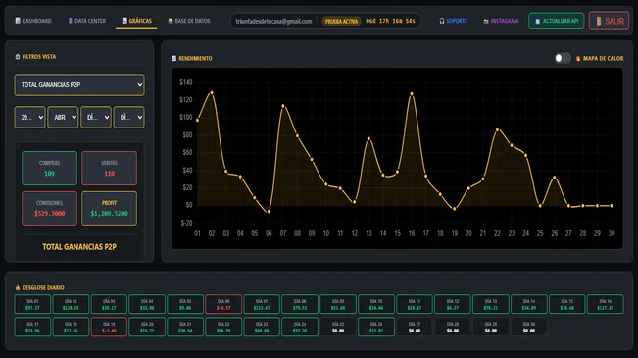Click the trial countdown timer text

coord(390,21)
